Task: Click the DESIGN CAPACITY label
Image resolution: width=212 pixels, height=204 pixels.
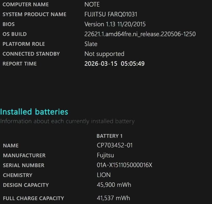Action: [26, 185]
